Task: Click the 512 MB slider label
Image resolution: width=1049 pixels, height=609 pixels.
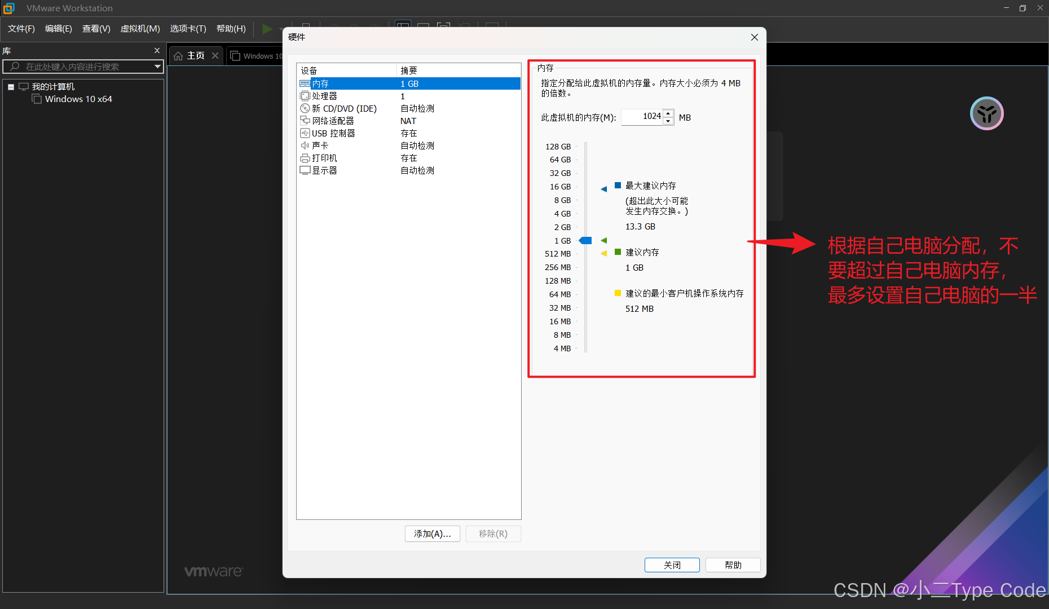Action: pyautogui.click(x=558, y=254)
